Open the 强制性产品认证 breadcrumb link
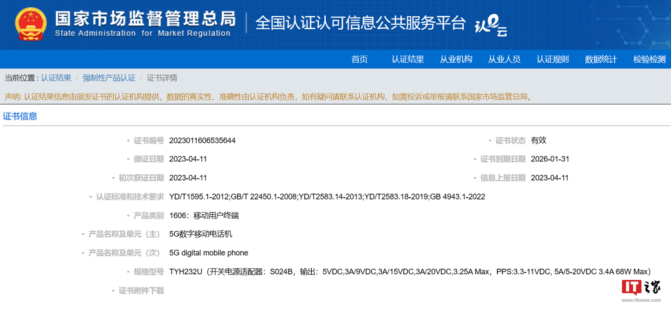The image size is (671, 312). click(109, 78)
